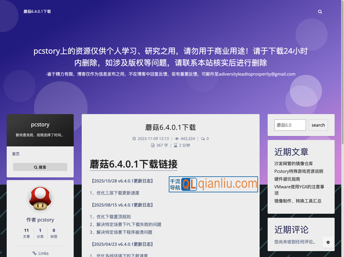344x257 pixels.
Task: Click the clock icon beside the publish date
Action: coord(134,139)
